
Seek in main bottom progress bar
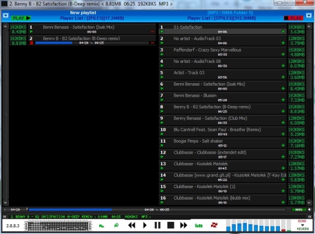157,210
